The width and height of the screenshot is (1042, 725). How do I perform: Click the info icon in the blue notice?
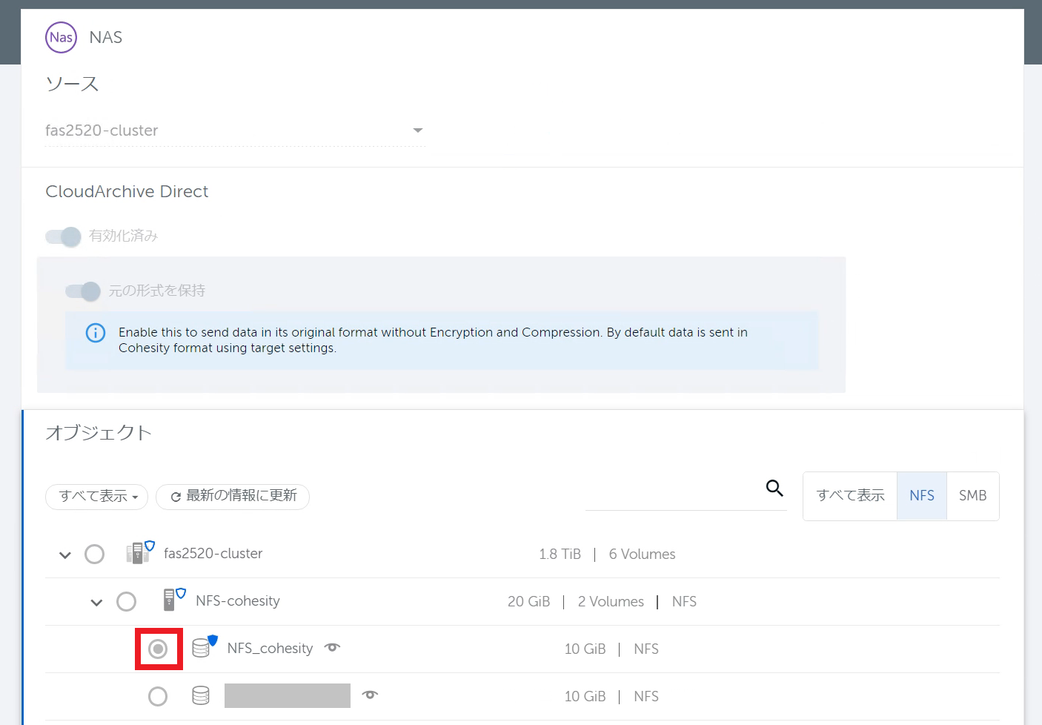pos(96,333)
